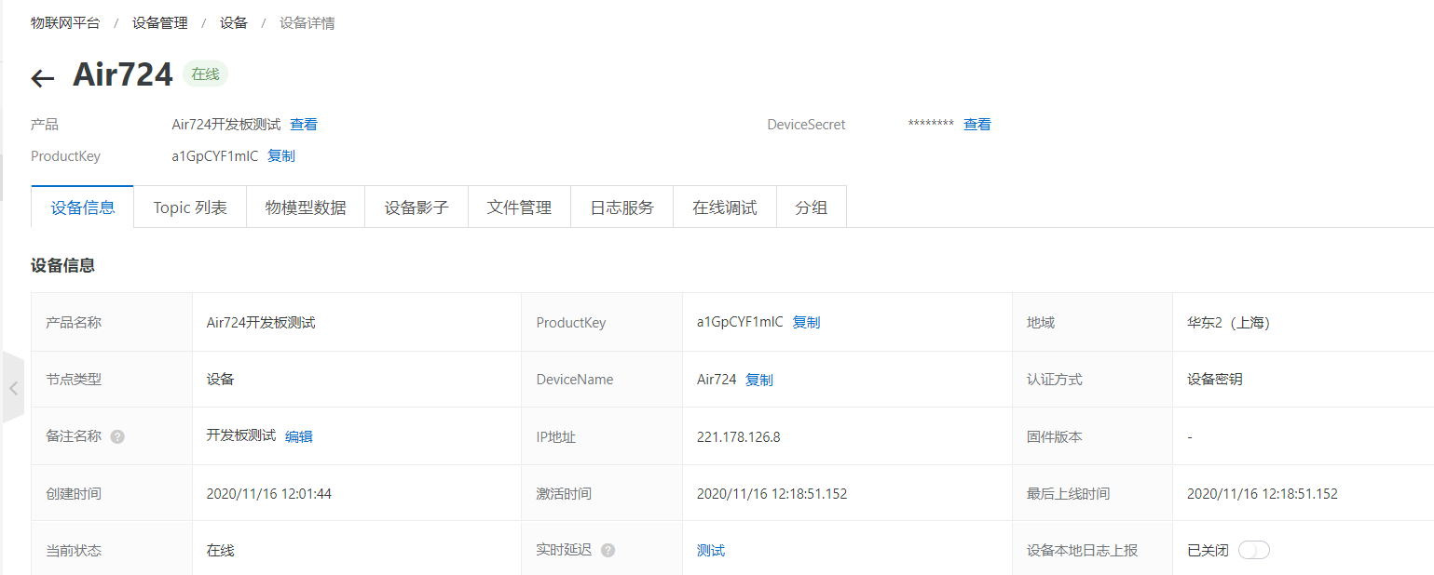Click 创建时间 value 2020/11/16 12:01:44
The image size is (1434, 575).
point(269,494)
